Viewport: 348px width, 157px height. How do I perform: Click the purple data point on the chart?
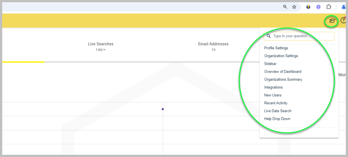[163, 109]
